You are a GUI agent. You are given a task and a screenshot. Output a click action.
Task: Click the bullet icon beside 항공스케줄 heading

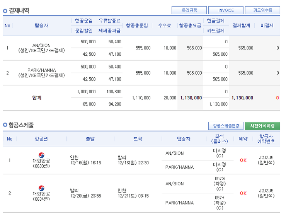tap(5, 125)
